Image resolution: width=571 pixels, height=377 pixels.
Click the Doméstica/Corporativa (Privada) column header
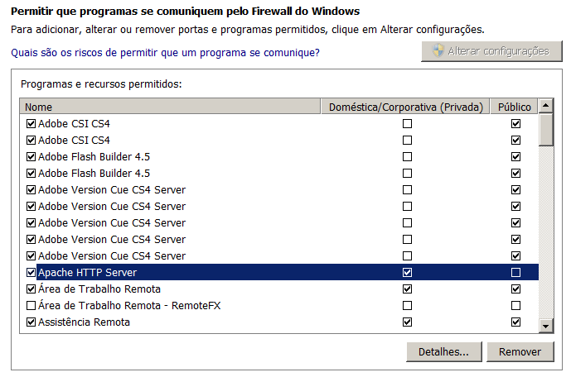405,107
